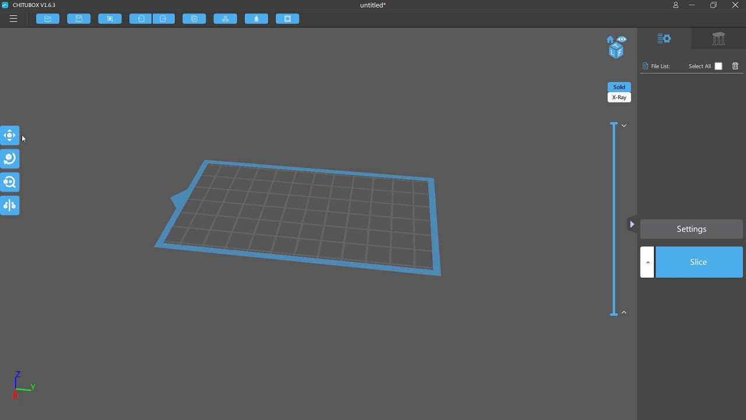
Task: Click the Hollow model toolbar icon
Action: [256, 19]
